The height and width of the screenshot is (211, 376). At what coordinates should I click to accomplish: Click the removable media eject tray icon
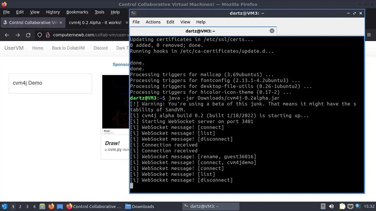323,206
